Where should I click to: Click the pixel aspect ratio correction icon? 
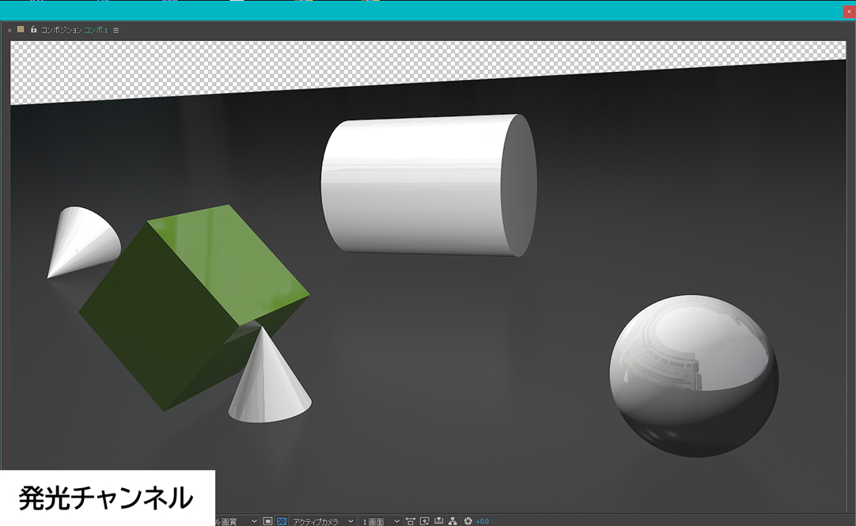(411, 521)
